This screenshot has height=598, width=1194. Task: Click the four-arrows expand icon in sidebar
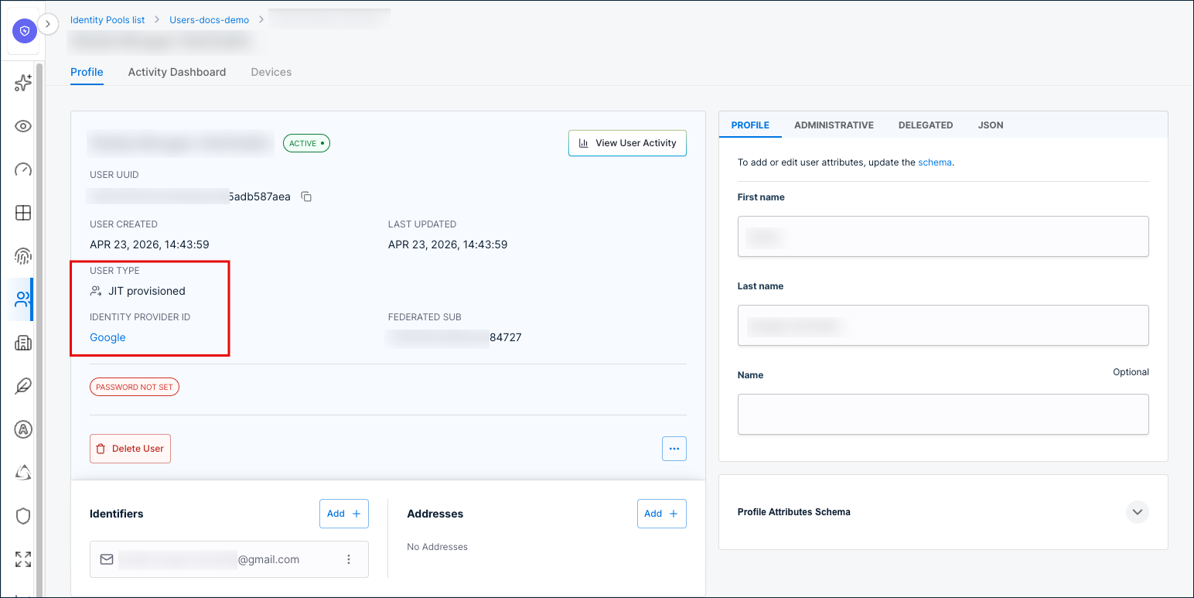[x=23, y=559]
